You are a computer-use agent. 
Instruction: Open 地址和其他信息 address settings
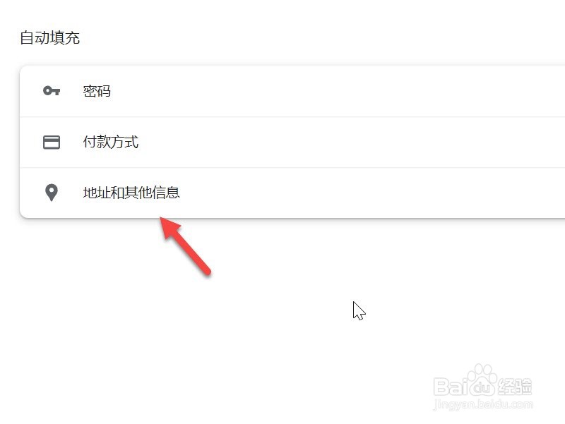pos(131,193)
